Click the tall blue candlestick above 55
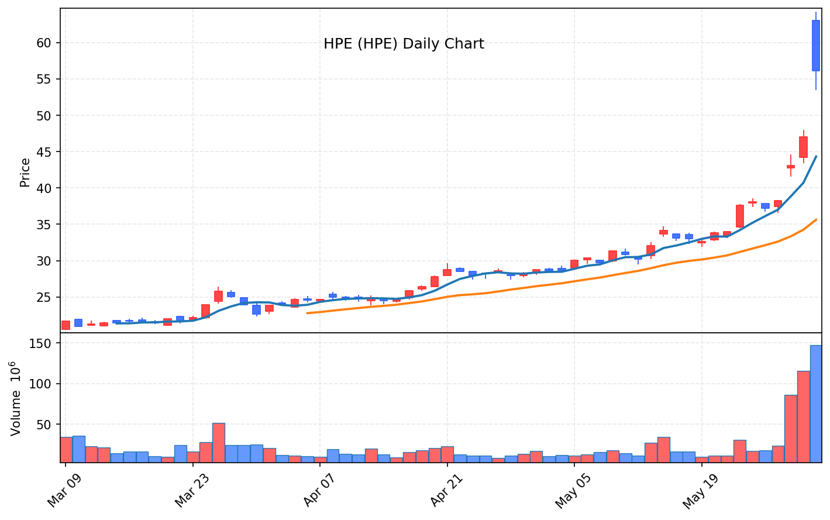This screenshot has height=520, width=830. [x=816, y=46]
